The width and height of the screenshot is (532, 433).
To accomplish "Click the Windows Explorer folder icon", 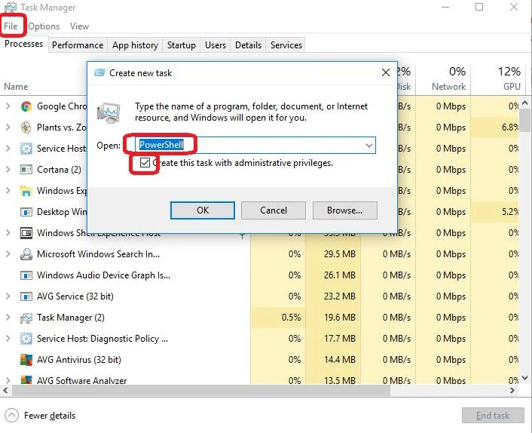I will click(26, 191).
